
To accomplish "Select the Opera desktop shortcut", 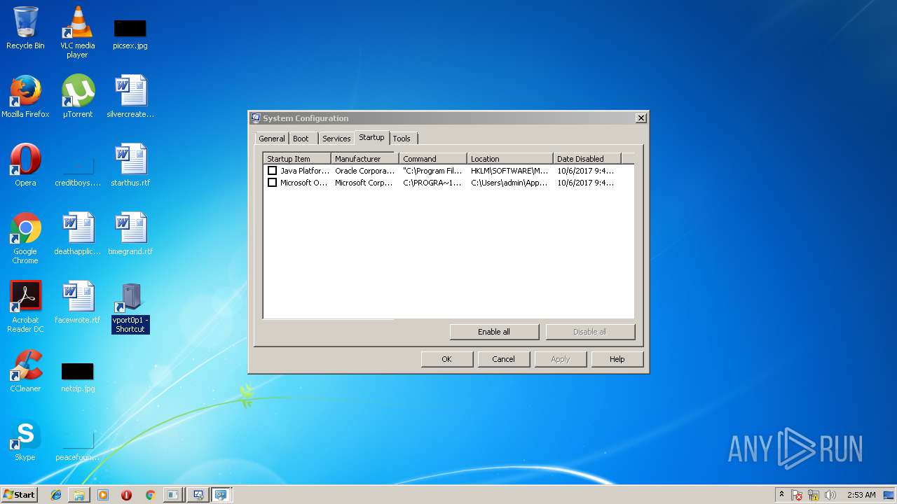I will tap(25, 165).
